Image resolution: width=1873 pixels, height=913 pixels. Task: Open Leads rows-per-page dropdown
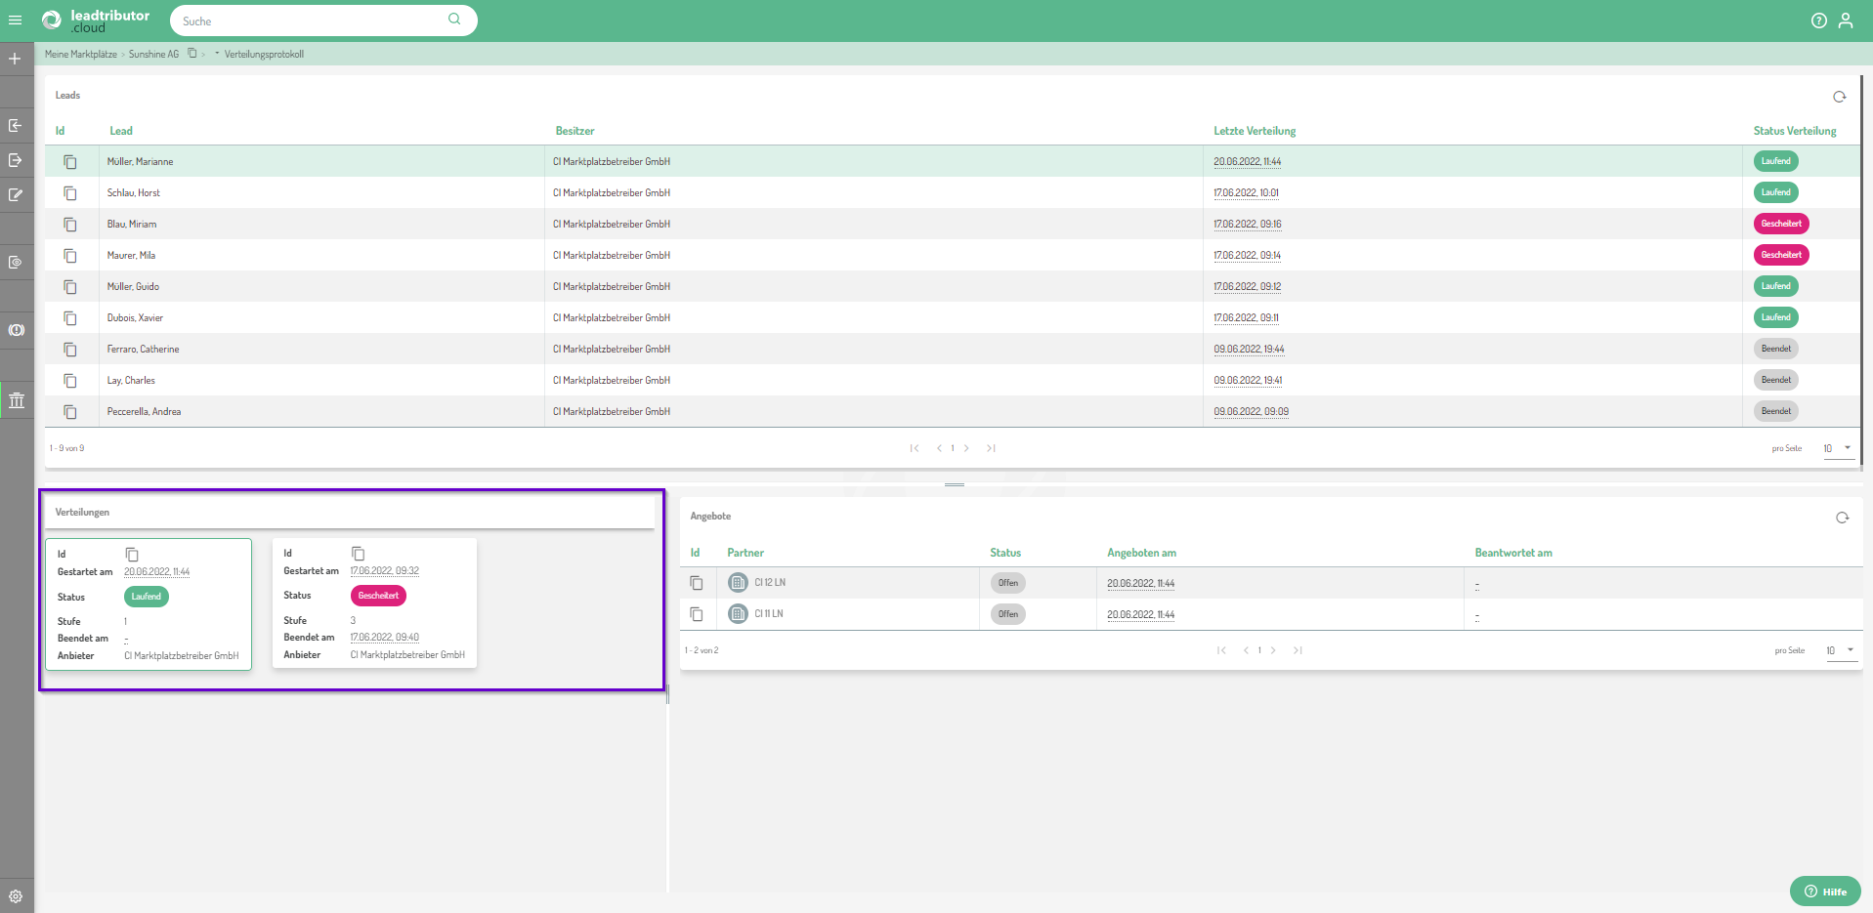pyautogui.click(x=1837, y=448)
